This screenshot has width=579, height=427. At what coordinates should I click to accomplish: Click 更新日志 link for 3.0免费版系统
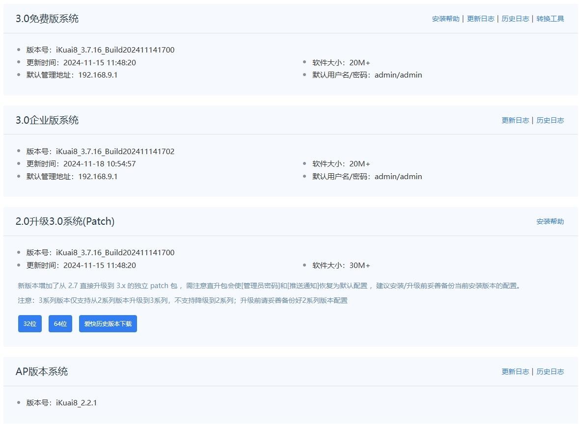click(480, 19)
